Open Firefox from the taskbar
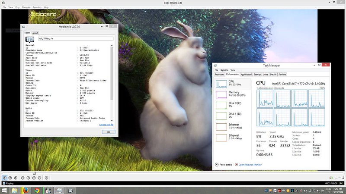The image size is (346, 194). [26, 191]
